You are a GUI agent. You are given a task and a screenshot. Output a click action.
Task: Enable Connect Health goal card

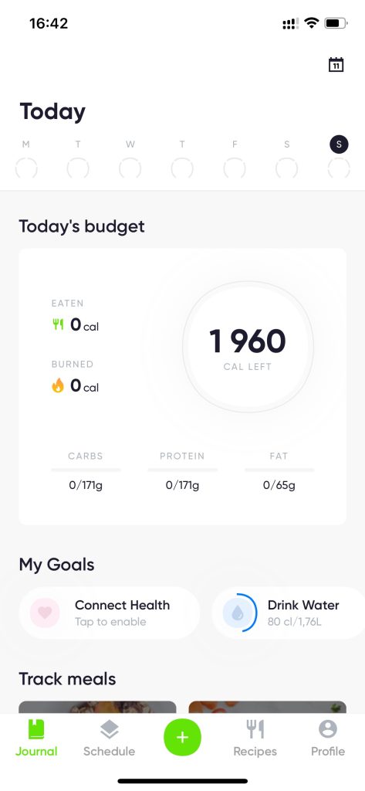(110, 613)
